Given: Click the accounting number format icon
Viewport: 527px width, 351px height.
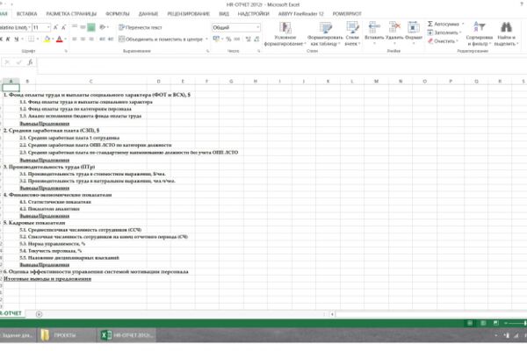Looking at the screenshot, I should (x=216, y=39).
